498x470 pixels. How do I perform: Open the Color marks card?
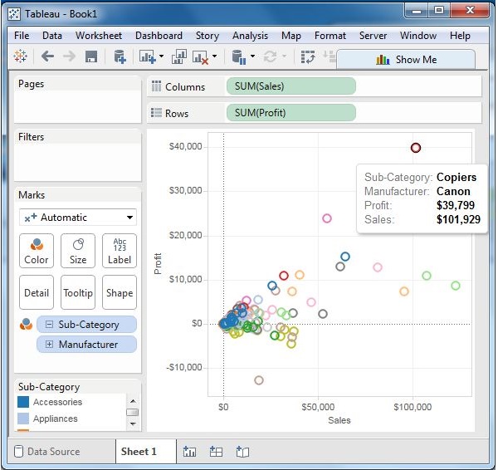click(37, 250)
